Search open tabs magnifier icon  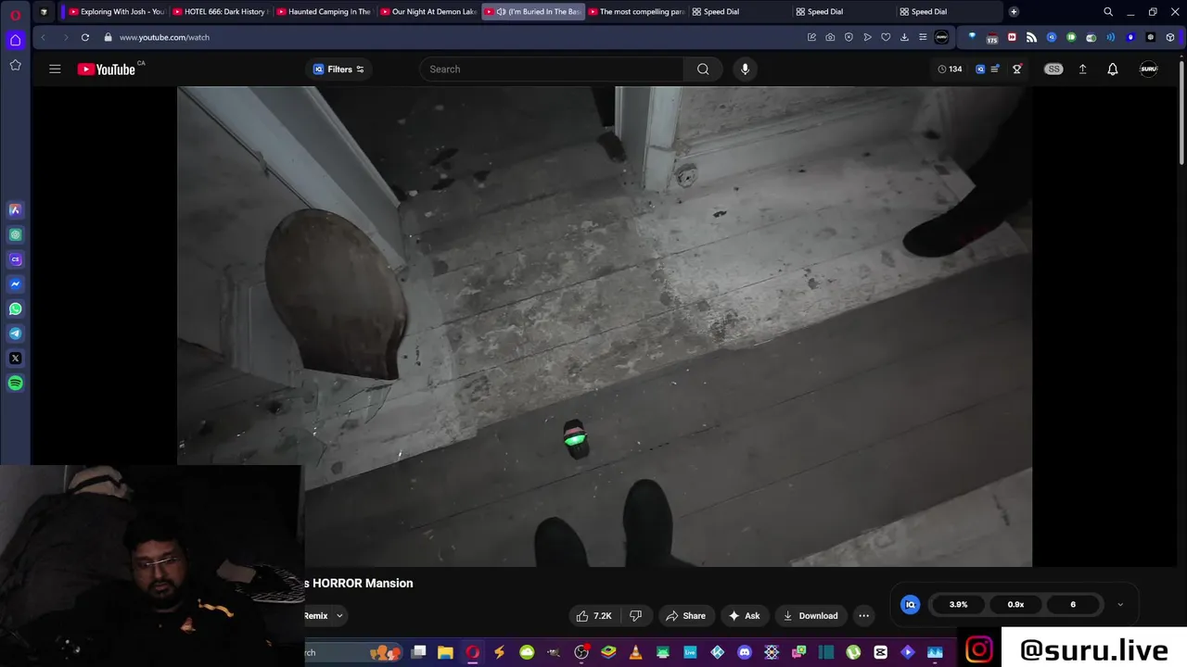(1108, 12)
